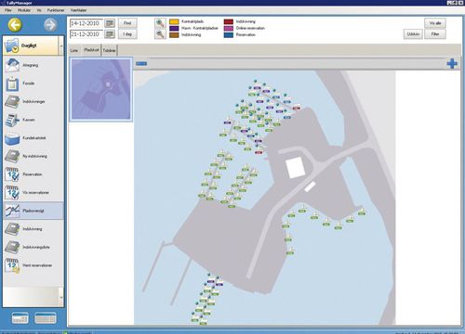Click the 21-12-2010 end date field
This screenshot has width=465, height=334.
(86, 34)
